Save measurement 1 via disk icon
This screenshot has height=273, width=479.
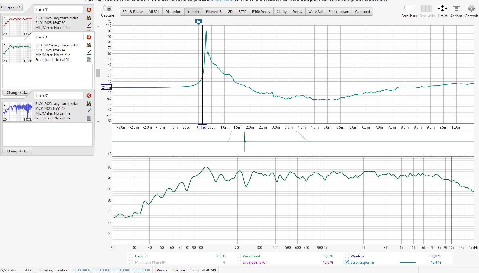89,18
